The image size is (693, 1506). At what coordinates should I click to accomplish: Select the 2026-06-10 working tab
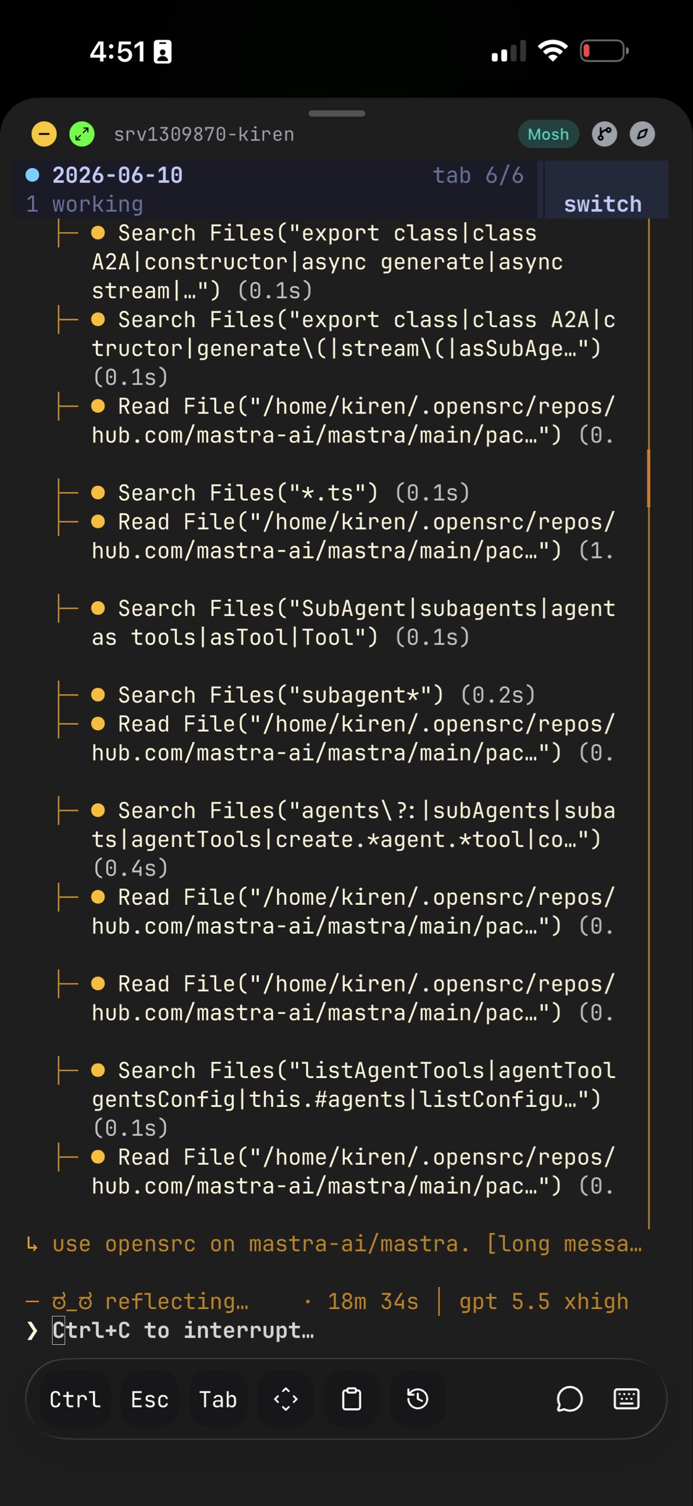[275, 190]
